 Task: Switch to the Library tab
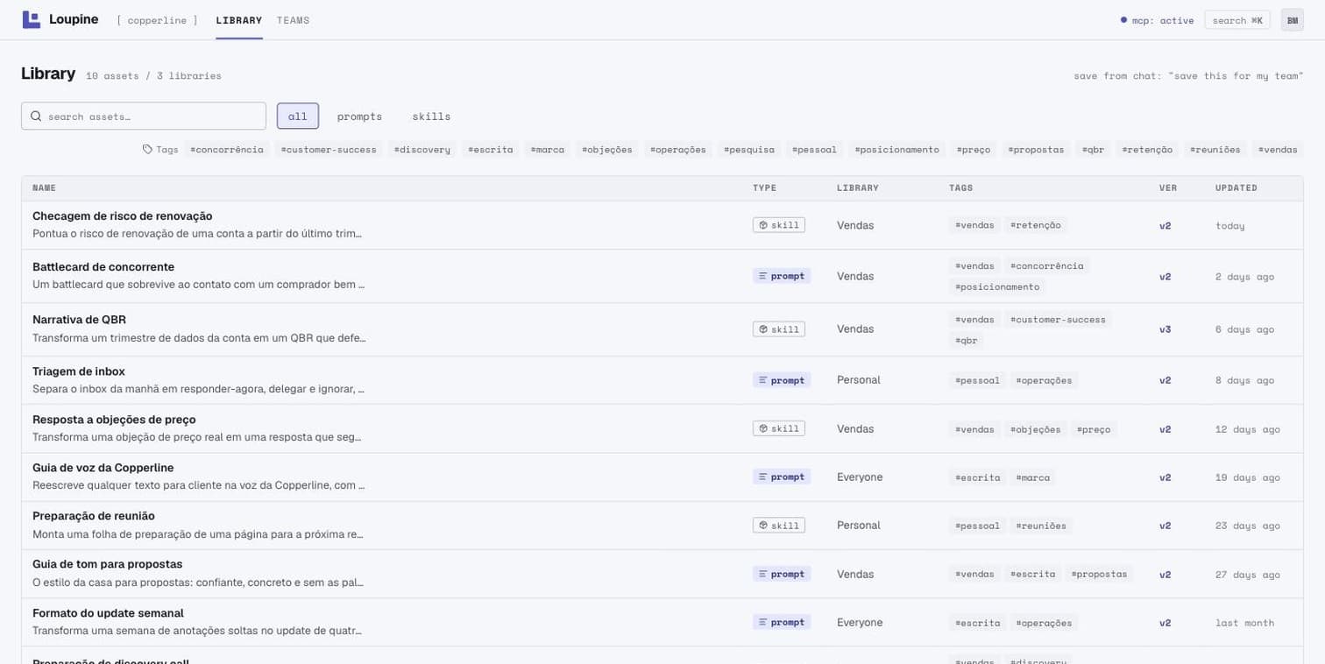239,20
